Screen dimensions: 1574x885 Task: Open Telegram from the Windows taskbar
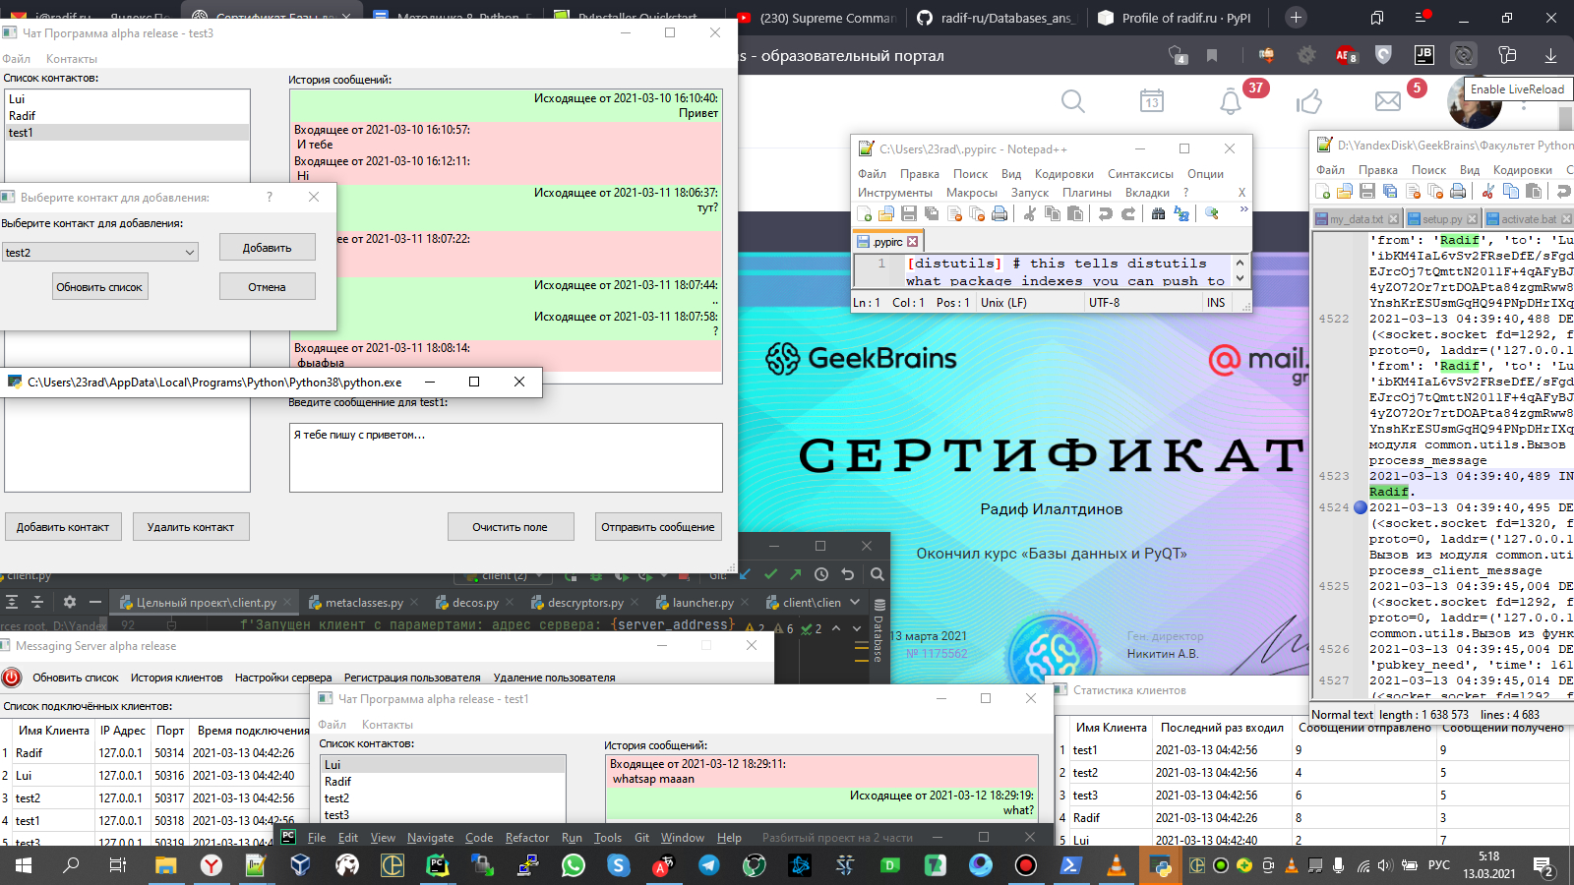pos(708,865)
